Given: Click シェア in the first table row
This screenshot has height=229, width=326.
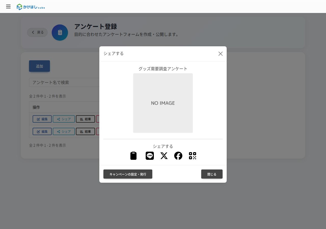Looking at the screenshot, I should pyautogui.click(x=64, y=119).
